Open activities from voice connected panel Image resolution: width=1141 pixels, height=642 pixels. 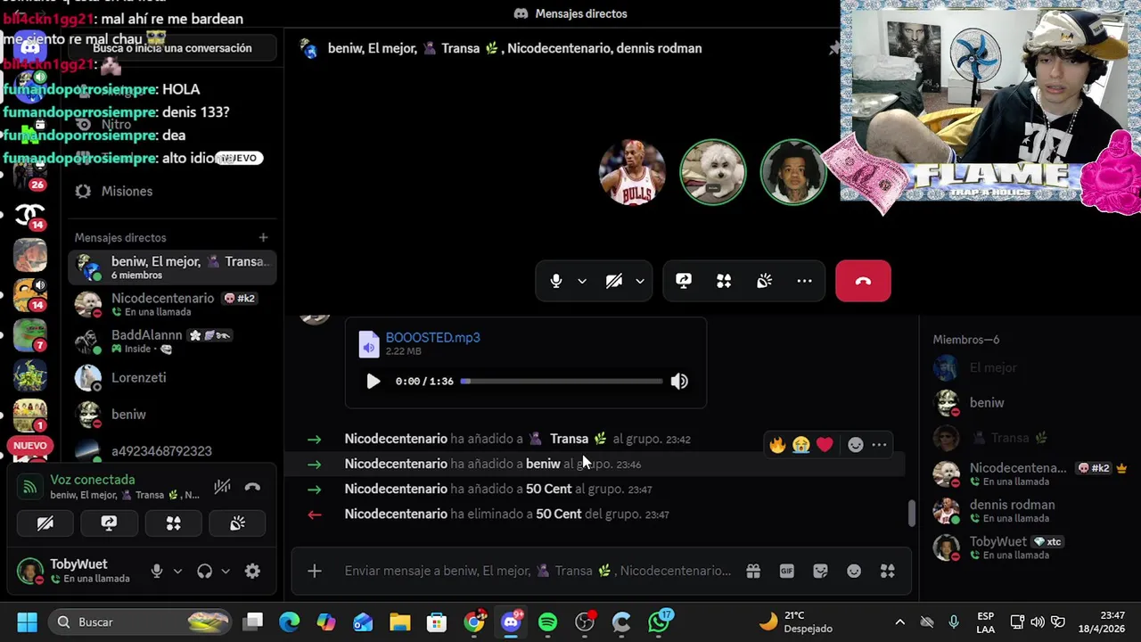[173, 523]
